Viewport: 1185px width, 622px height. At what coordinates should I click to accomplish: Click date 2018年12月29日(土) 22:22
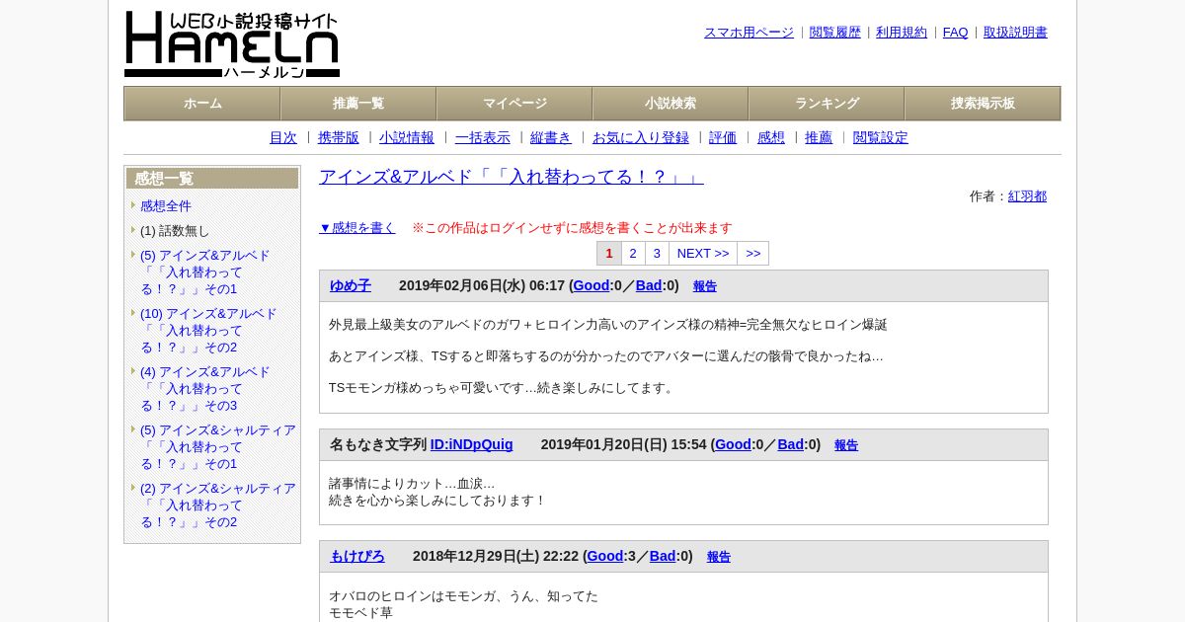496,557
